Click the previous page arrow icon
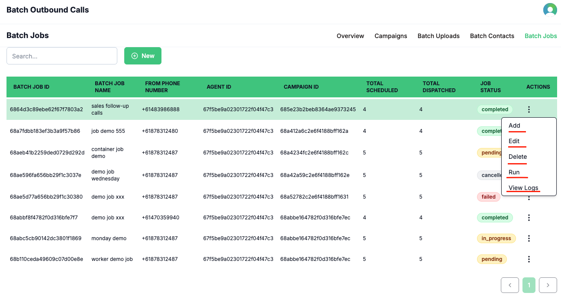This screenshot has width=561, height=299. (509, 285)
